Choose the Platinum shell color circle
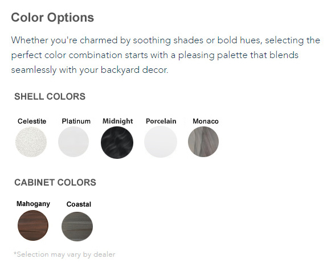This screenshot has width=327, height=263. click(x=73, y=142)
